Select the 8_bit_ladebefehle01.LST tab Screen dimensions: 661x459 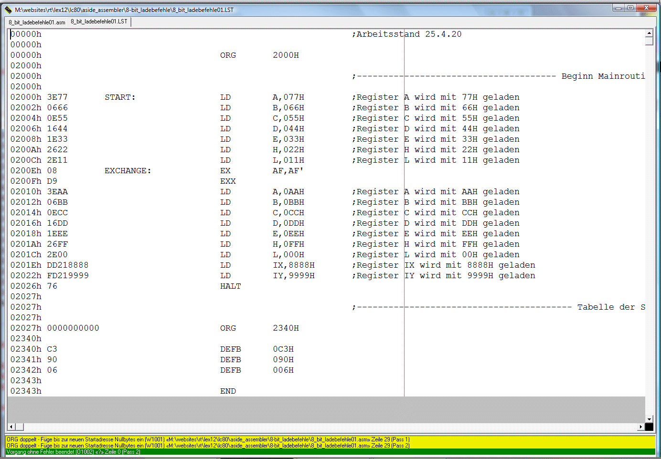tap(99, 21)
